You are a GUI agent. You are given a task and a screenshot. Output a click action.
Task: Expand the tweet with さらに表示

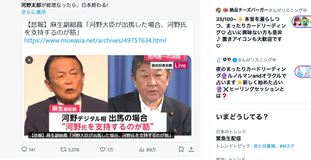34,12
